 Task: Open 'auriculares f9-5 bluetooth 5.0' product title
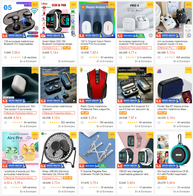[135, 108]
